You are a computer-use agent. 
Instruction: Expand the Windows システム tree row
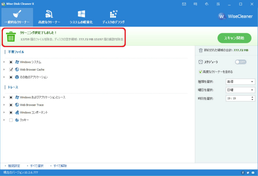pos(4,62)
